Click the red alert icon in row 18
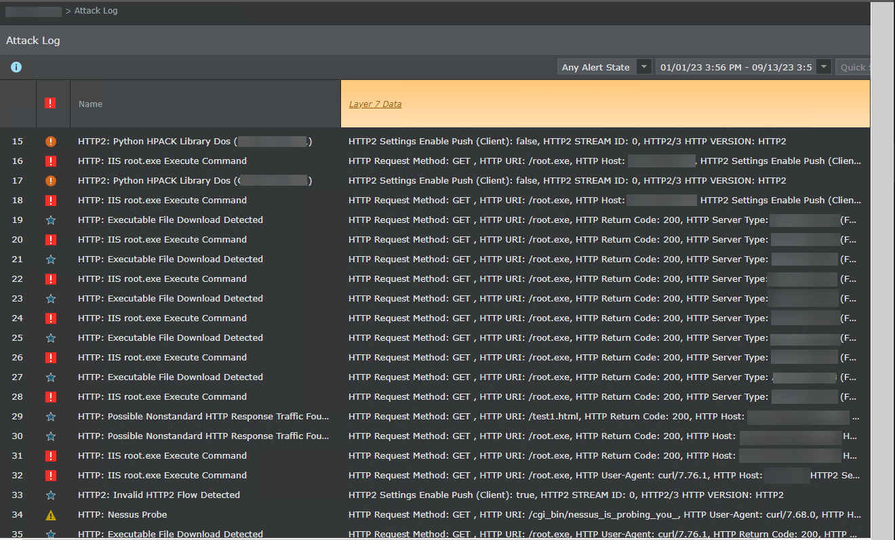 (50, 201)
